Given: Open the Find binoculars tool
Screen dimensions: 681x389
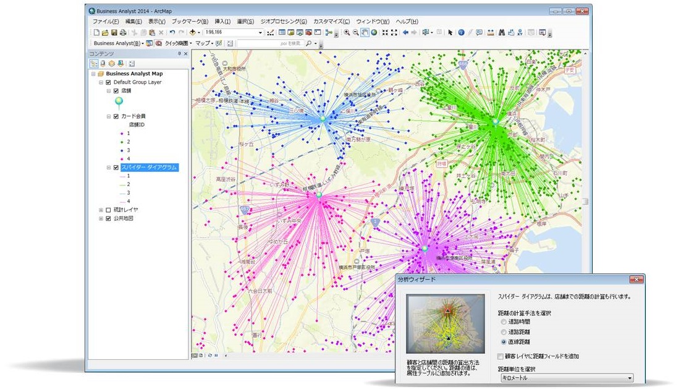Looking at the screenshot, I should [x=502, y=33].
